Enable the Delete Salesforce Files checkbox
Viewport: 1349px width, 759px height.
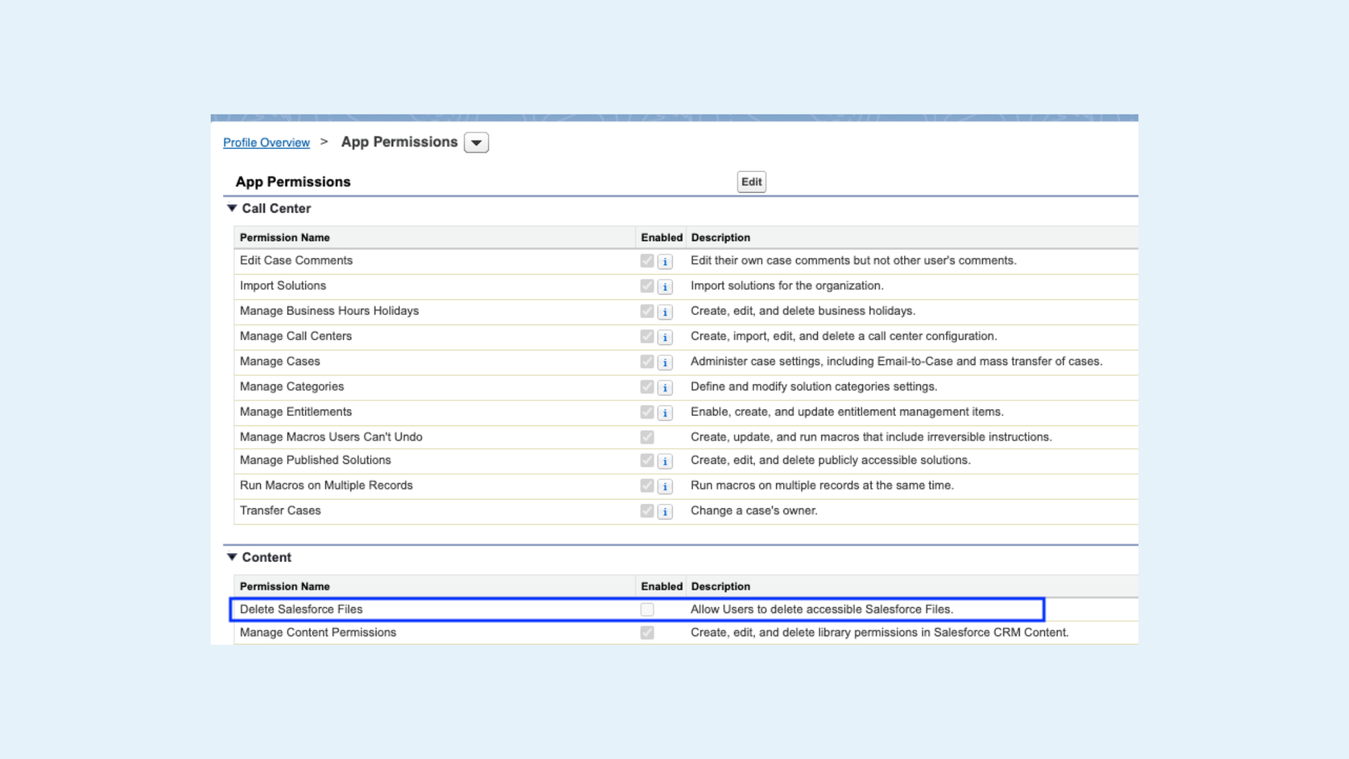pyautogui.click(x=648, y=610)
